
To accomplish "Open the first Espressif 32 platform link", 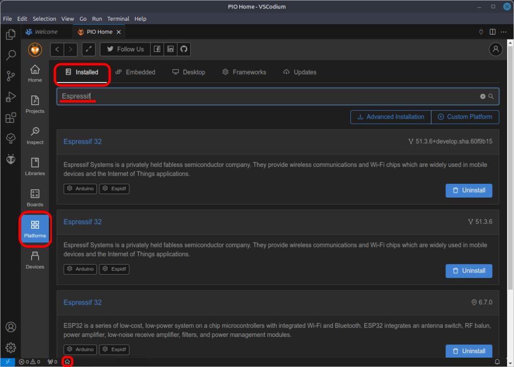I will click(x=83, y=142).
